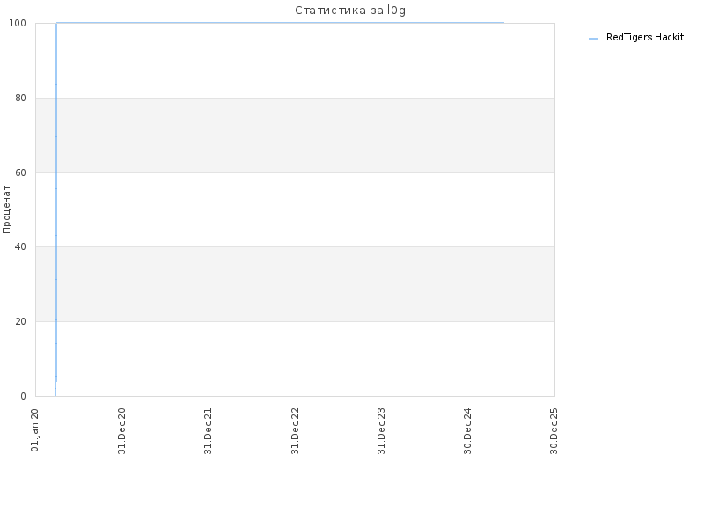Click the 60 y-axis label
The width and height of the screenshot is (704, 528).
[20, 172]
